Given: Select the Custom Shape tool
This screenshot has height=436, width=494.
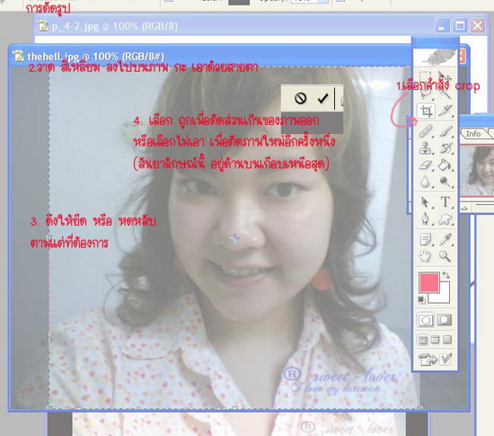Looking at the screenshot, I should [x=445, y=218].
